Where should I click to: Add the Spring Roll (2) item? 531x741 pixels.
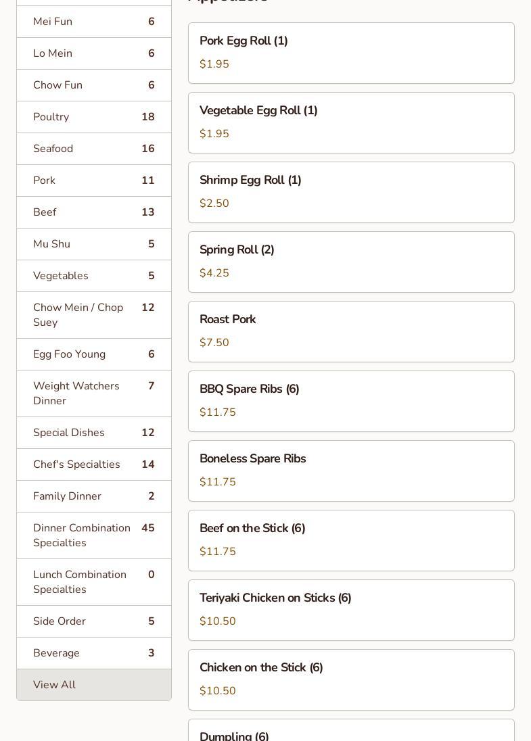pyautogui.click(x=351, y=262)
